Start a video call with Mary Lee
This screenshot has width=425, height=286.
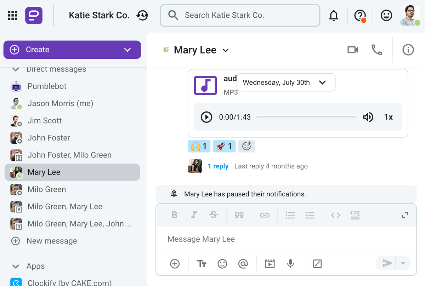[x=352, y=50]
